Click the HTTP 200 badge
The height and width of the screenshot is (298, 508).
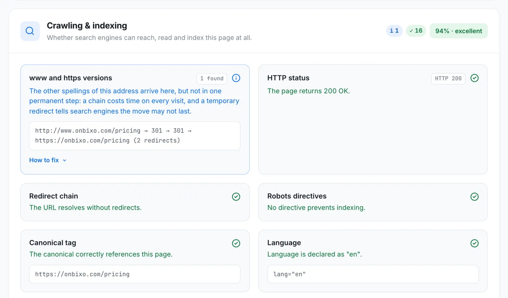(x=448, y=78)
